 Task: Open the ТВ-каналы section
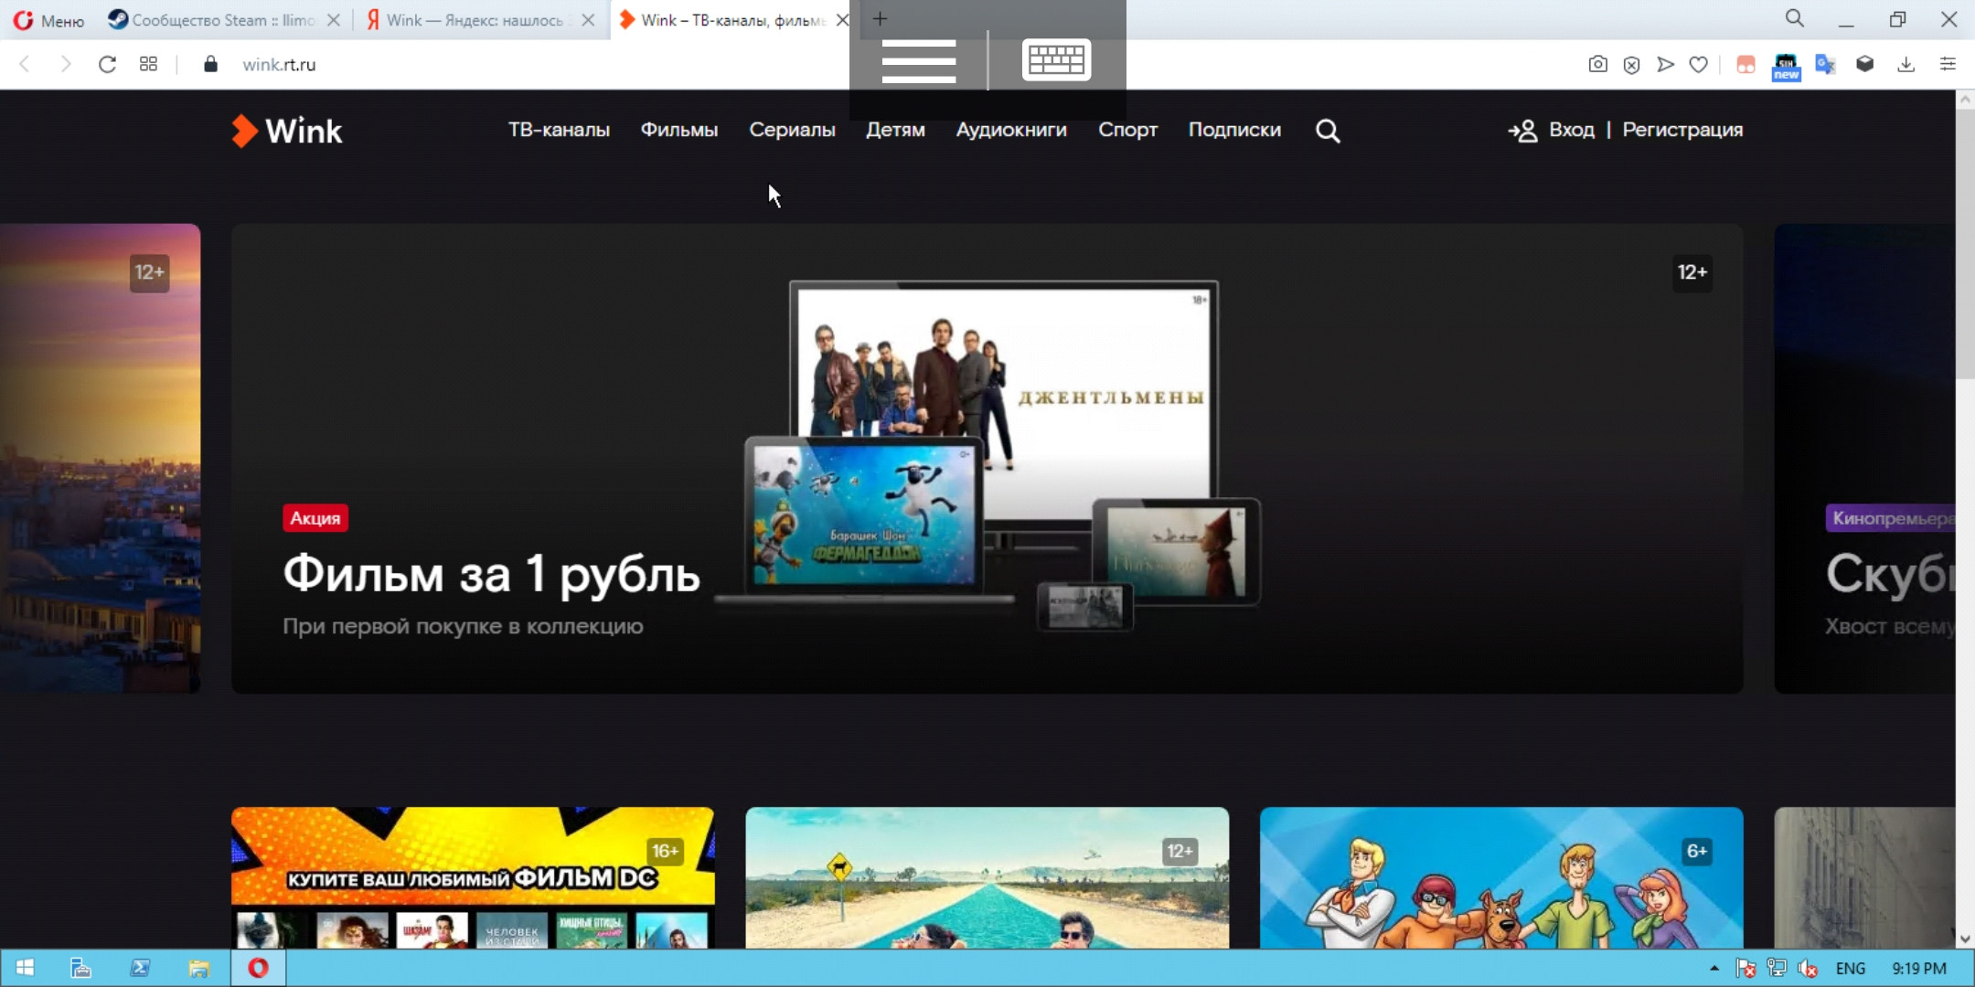[559, 130]
